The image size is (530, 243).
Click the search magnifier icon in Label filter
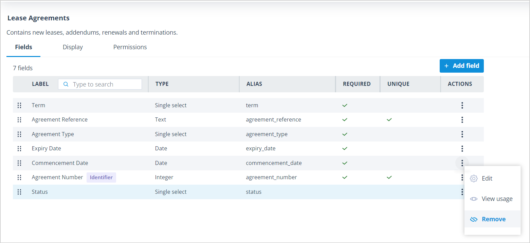tap(66, 84)
